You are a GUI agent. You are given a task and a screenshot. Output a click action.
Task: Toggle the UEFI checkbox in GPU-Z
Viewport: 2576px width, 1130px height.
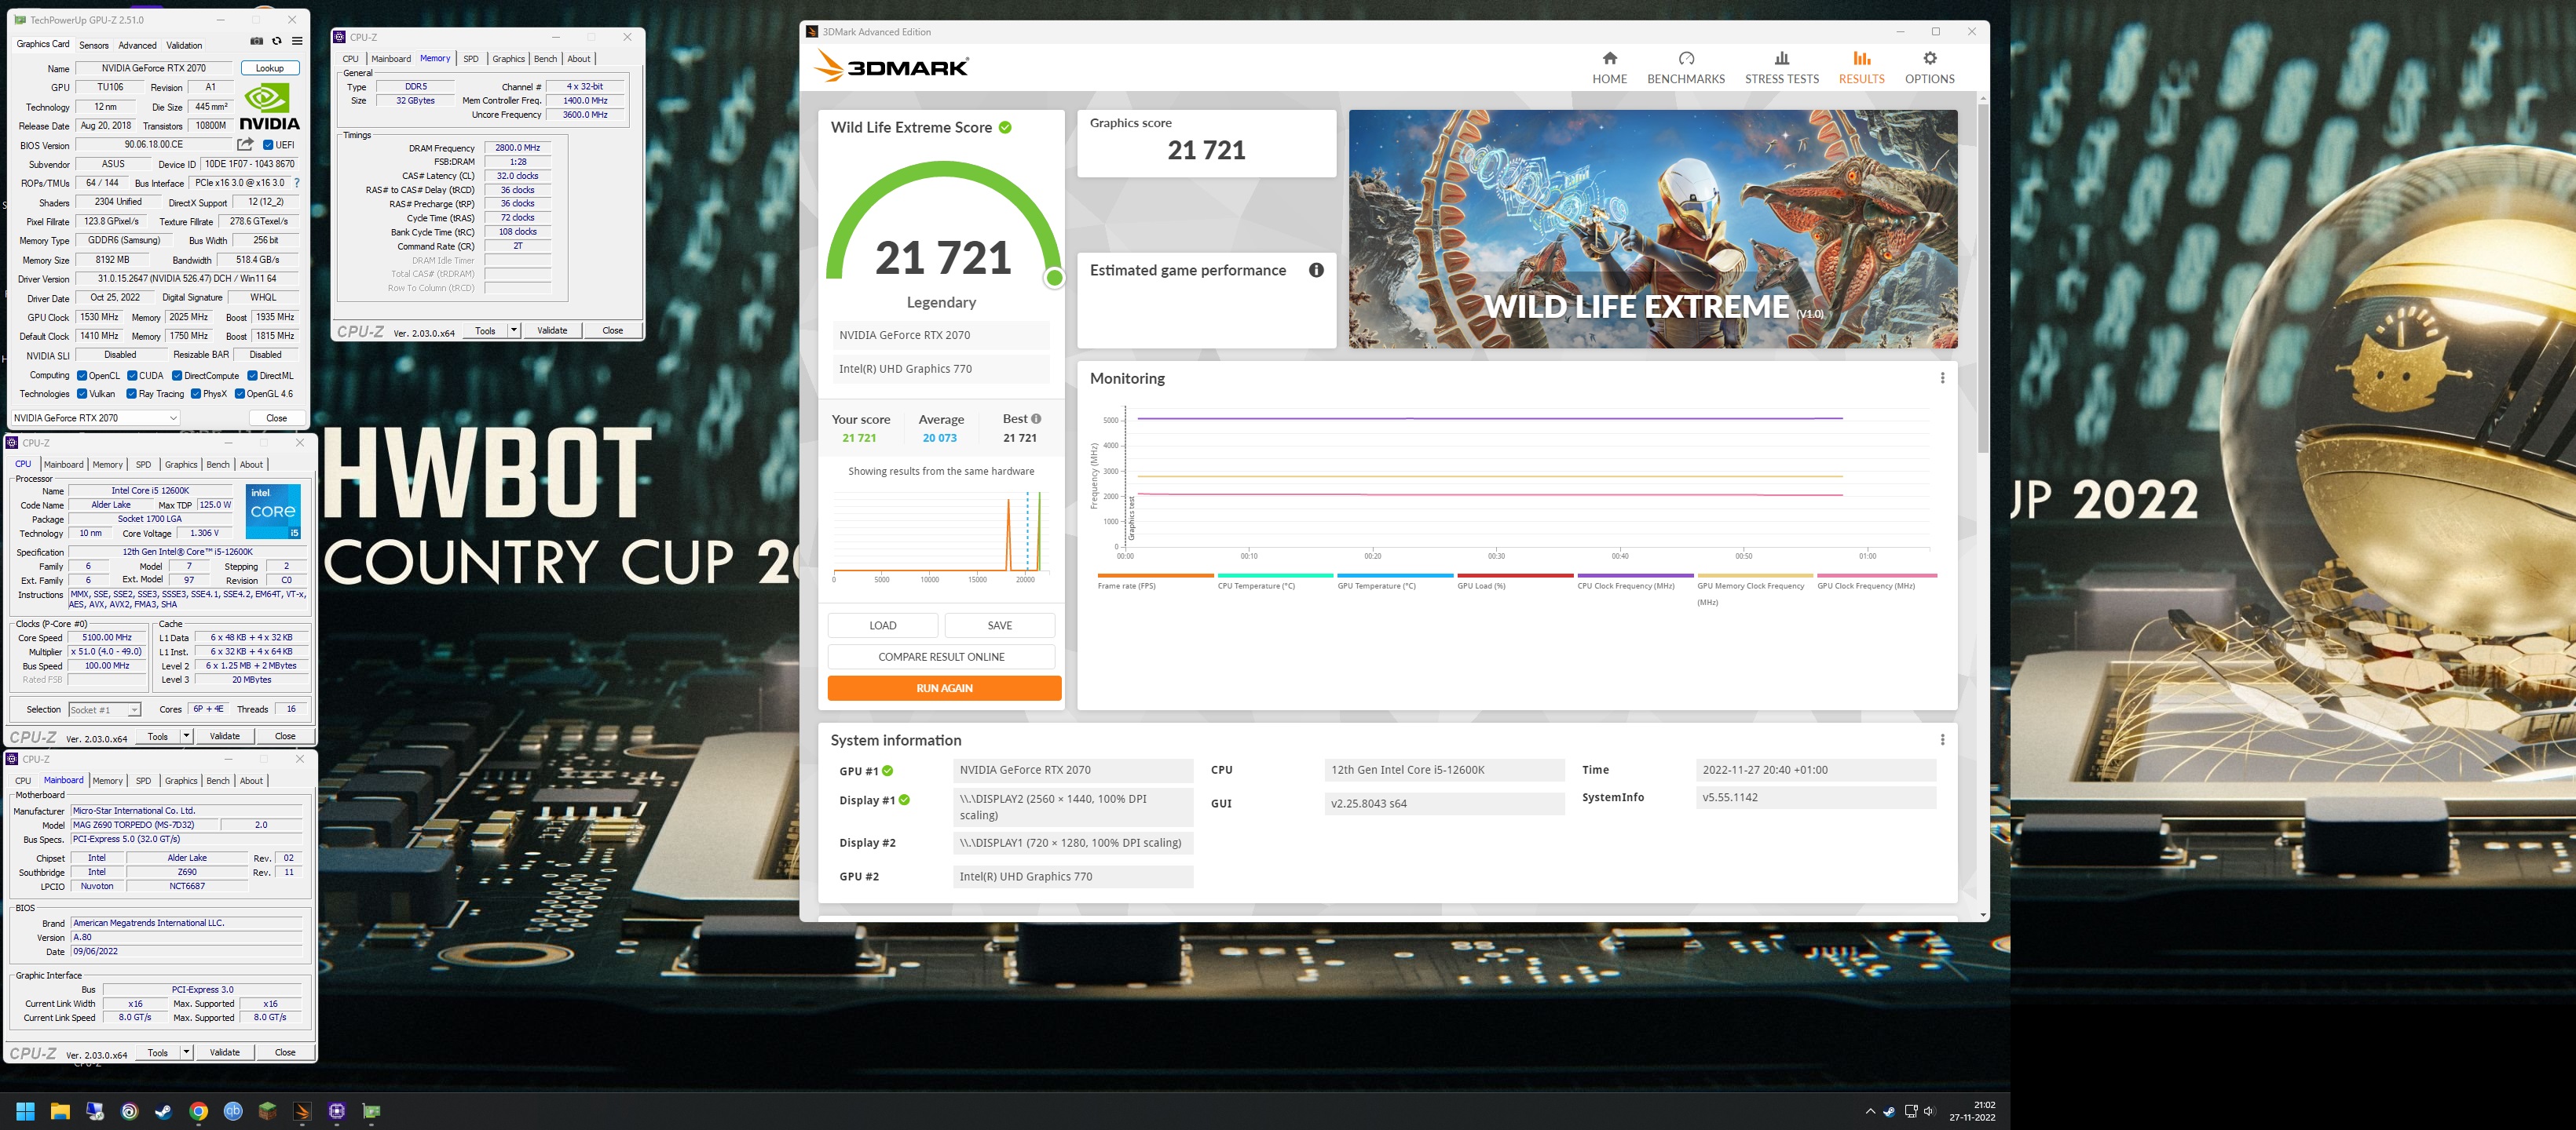(x=268, y=145)
